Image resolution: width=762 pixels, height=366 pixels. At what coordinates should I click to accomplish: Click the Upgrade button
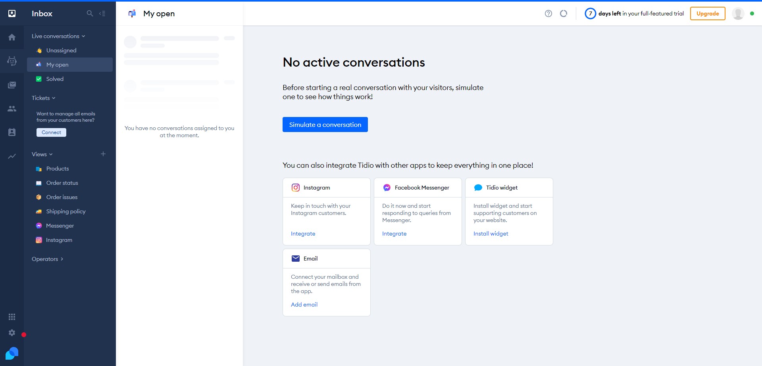(708, 13)
